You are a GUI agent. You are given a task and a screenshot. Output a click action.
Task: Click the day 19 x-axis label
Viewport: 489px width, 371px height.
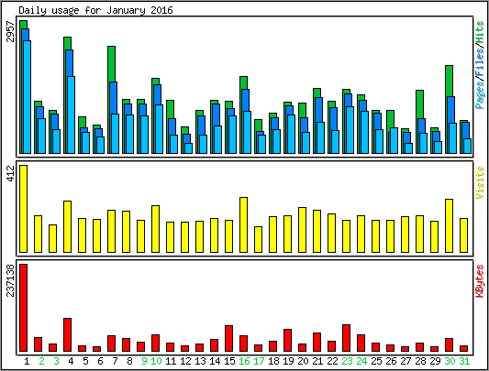(x=288, y=361)
